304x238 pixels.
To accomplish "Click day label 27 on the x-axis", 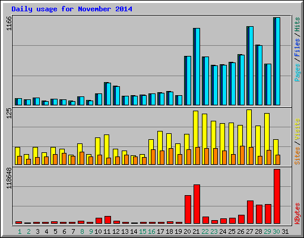I will tap(249, 231).
